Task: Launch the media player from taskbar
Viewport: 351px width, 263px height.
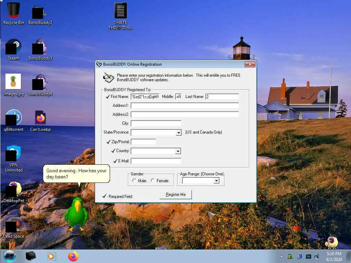Action: tap(51, 256)
